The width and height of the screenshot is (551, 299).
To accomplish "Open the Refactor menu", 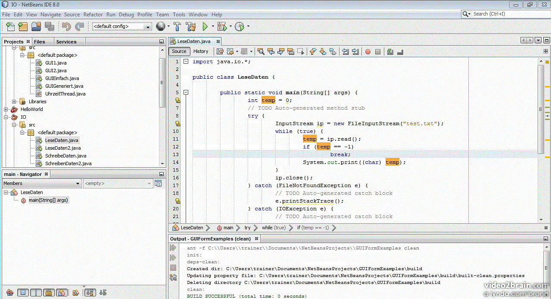I will [93, 14].
